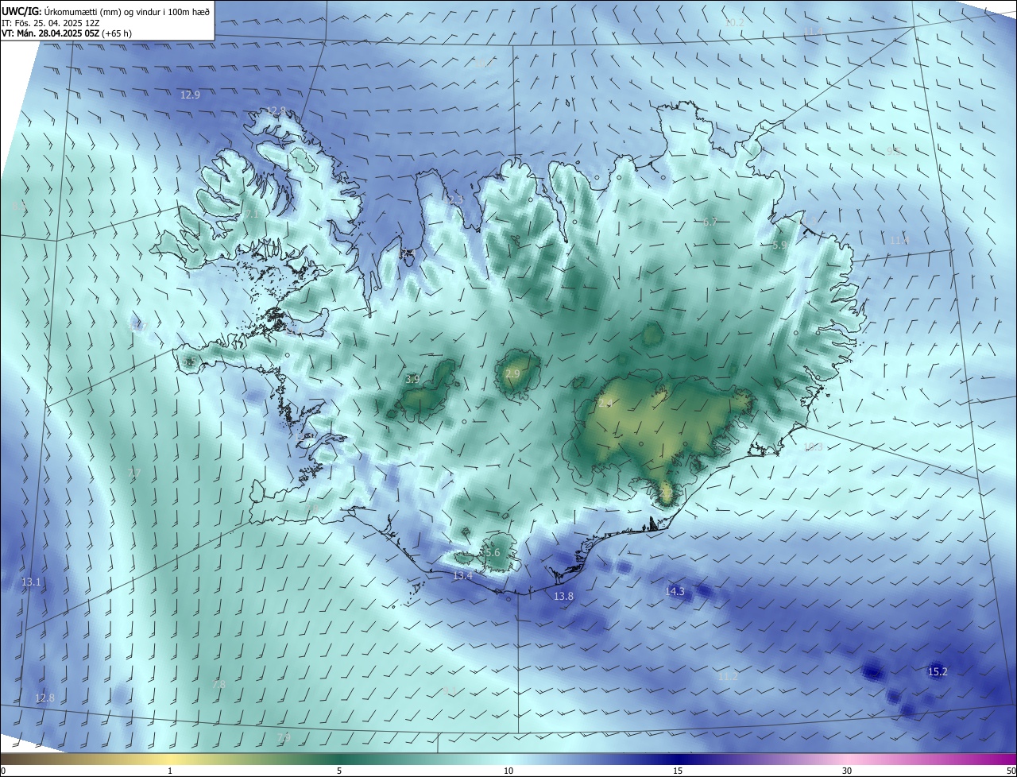Click the '13.8' value label
Image resolution: width=1017 pixels, height=777 pixels.
click(563, 596)
